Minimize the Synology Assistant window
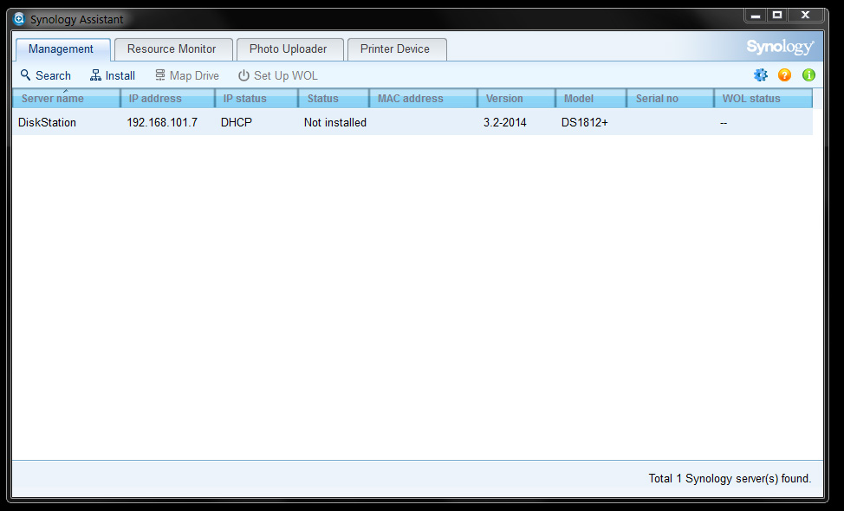Viewport: 844px width, 511px height. [x=756, y=16]
